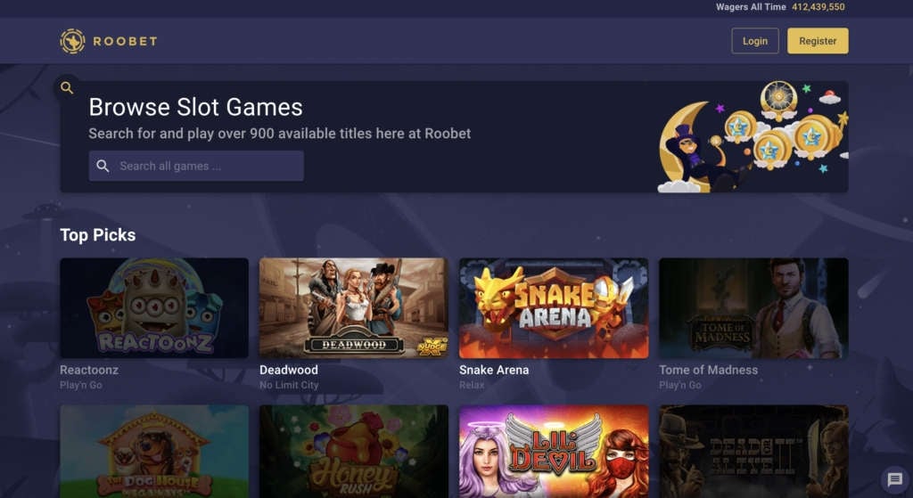The image size is (913, 498).
Task: Click the magnifier icon inside the search field
Action: [x=103, y=166]
